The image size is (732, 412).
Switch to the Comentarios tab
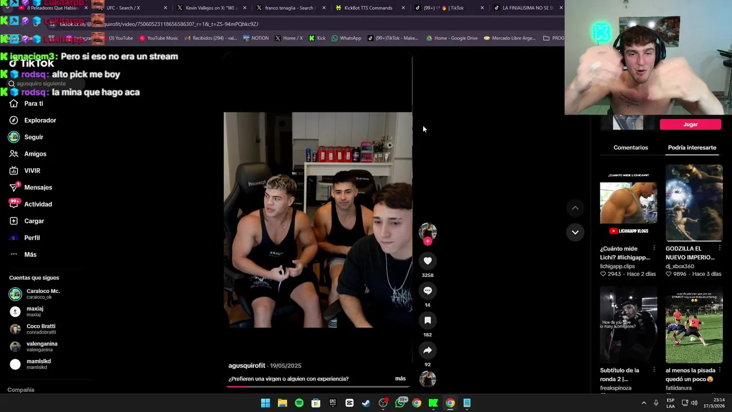(631, 148)
